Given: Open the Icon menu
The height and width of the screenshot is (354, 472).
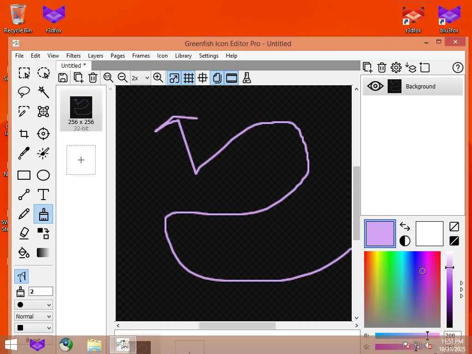Looking at the screenshot, I should tap(162, 56).
